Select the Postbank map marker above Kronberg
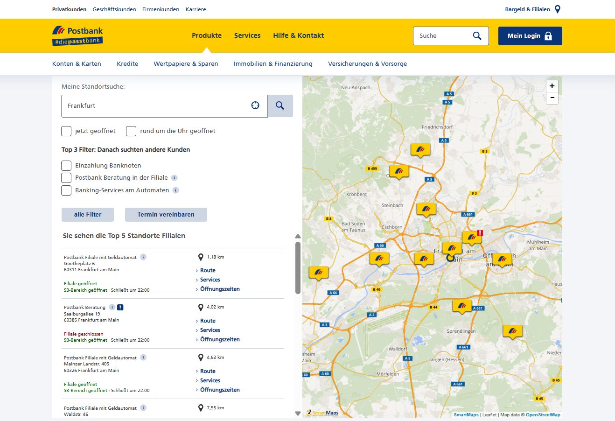 pyautogui.click(x=399, y=172)
